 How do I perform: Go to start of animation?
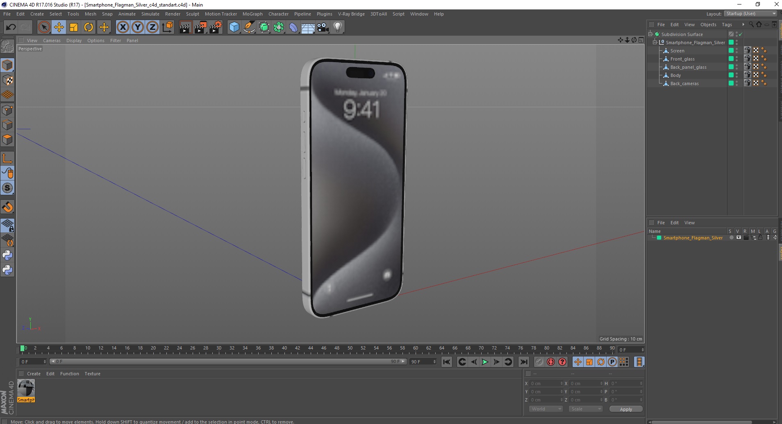[x=447, y=362]
